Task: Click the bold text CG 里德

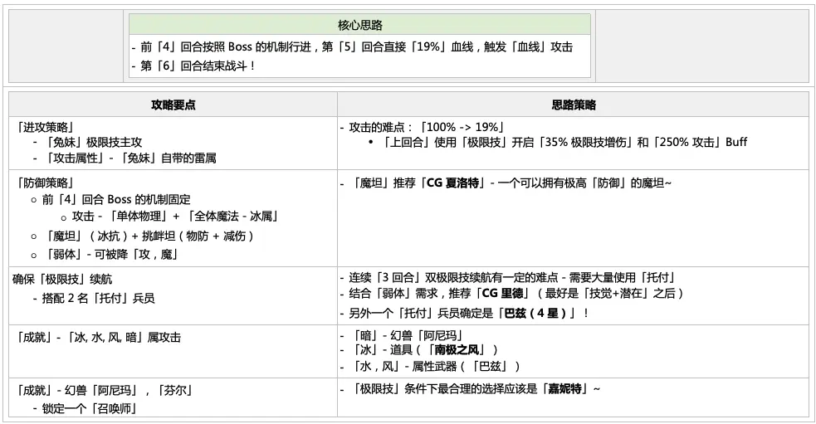Action: tap(503, 293)
